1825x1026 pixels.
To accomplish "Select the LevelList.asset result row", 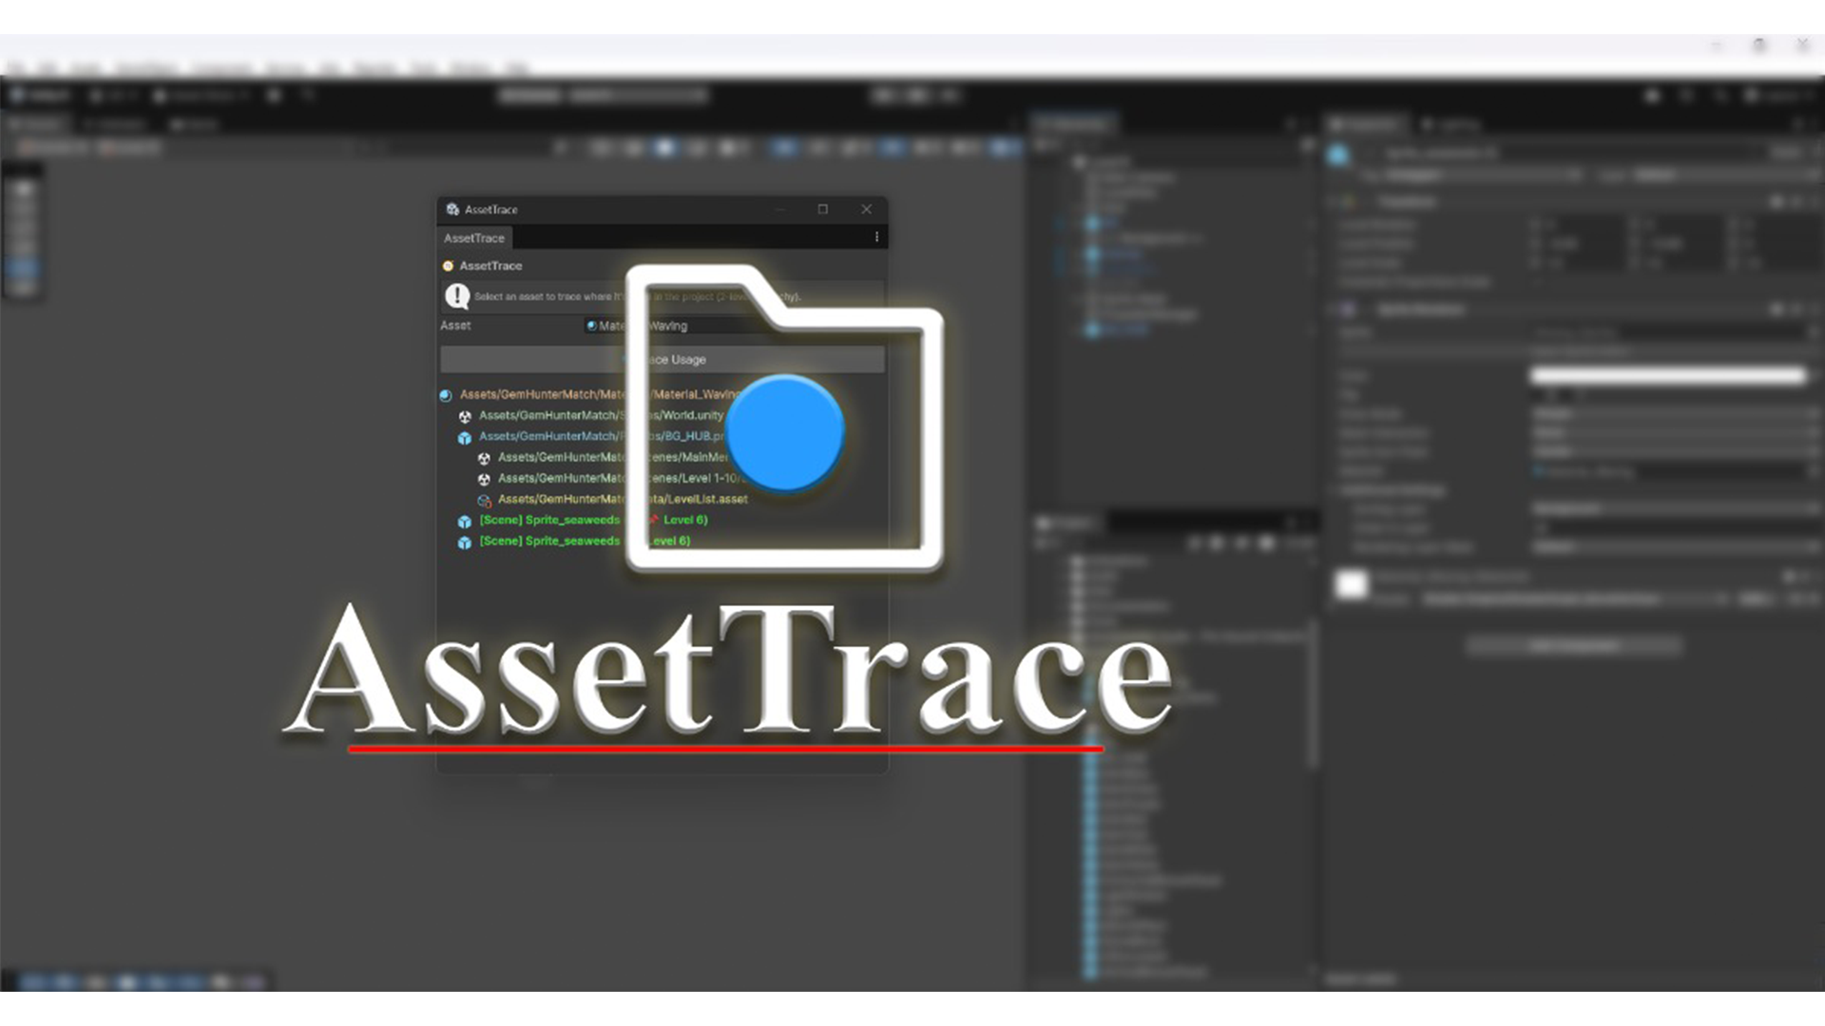I will [623, 499].
